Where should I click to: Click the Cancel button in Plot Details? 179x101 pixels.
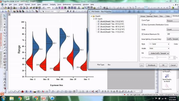173,65
